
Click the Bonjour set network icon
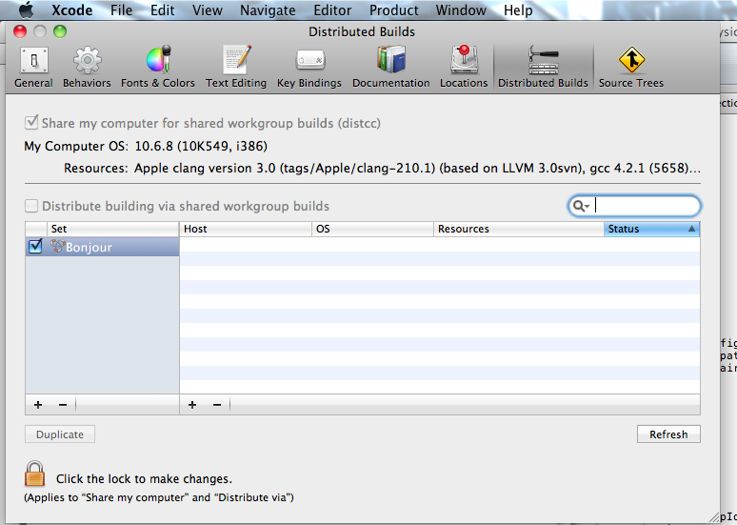click(x=57, y=246)
